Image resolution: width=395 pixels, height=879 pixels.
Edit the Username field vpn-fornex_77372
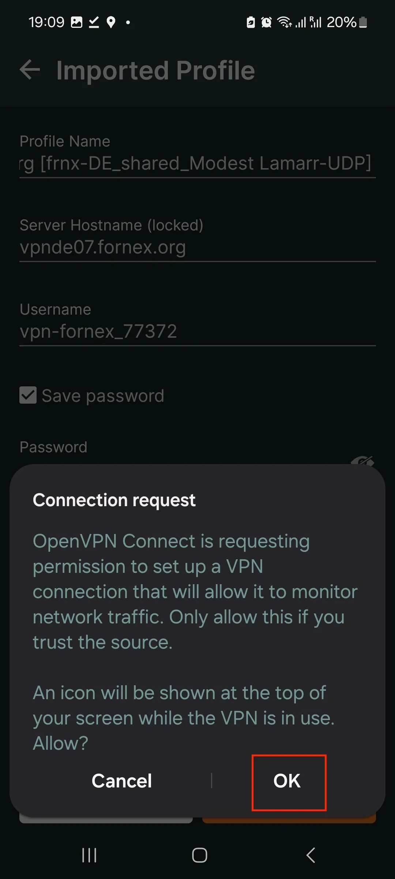[197, 331]
